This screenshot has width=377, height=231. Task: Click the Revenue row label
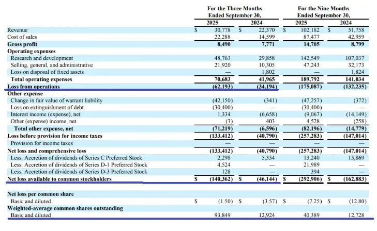[x=17, y=30]
